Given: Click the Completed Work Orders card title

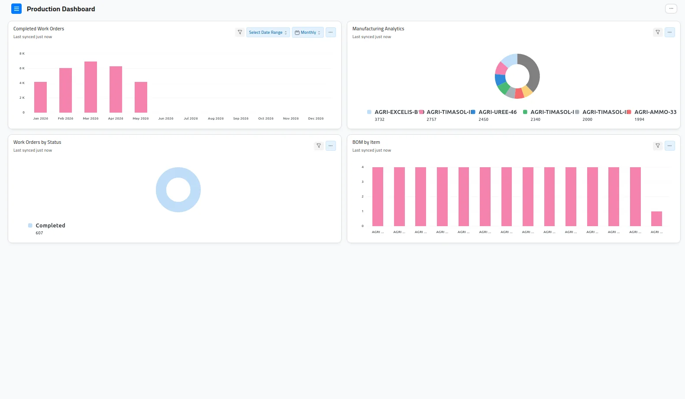Looking at the screenshot, I should click(x=39, y=29).
